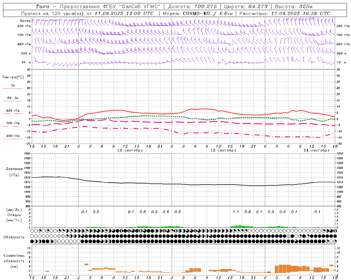The image size is (351, 280).
Task: Click the precipitation value "0.2"
Action: tap(96, 212)
